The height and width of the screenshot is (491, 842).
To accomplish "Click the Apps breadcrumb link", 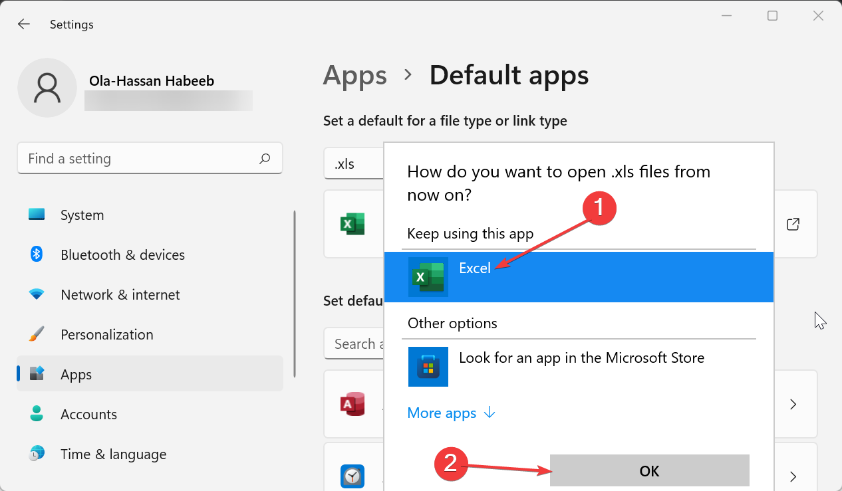I will pos(354,76).
